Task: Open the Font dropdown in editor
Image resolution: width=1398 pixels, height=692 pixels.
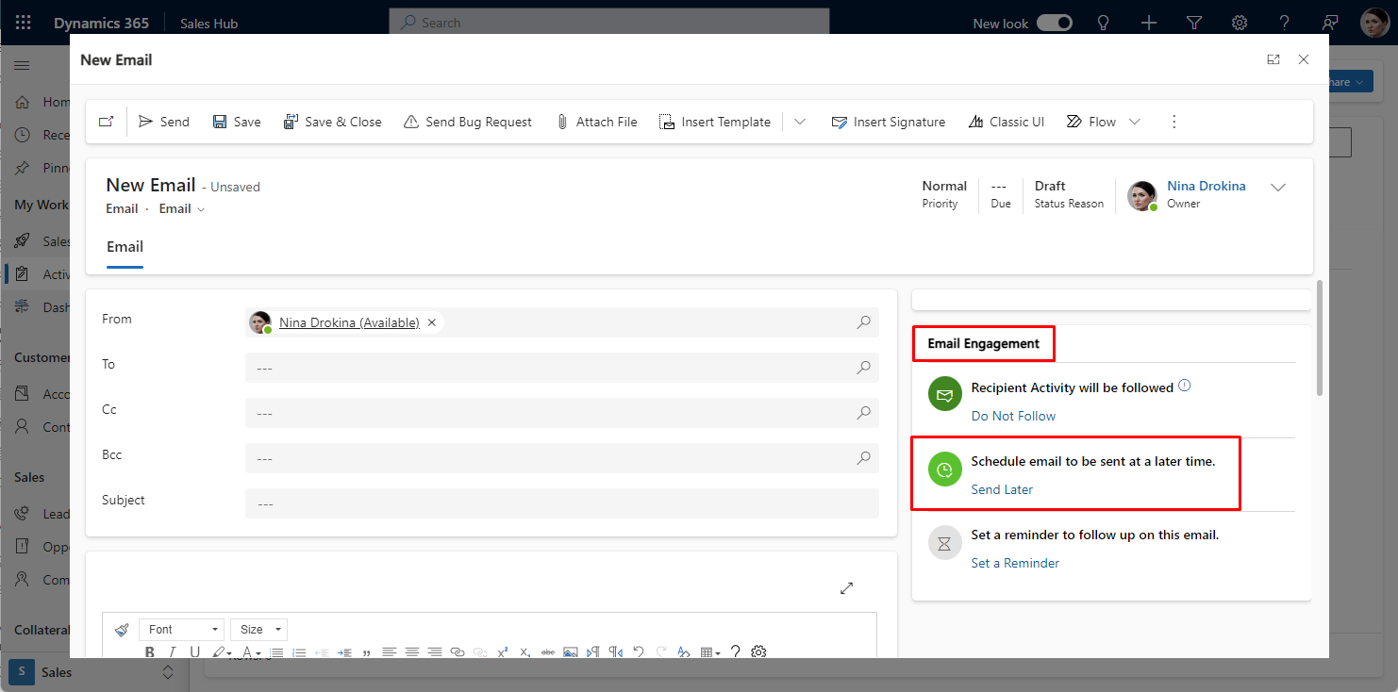Action: click(x=181, y=630)
